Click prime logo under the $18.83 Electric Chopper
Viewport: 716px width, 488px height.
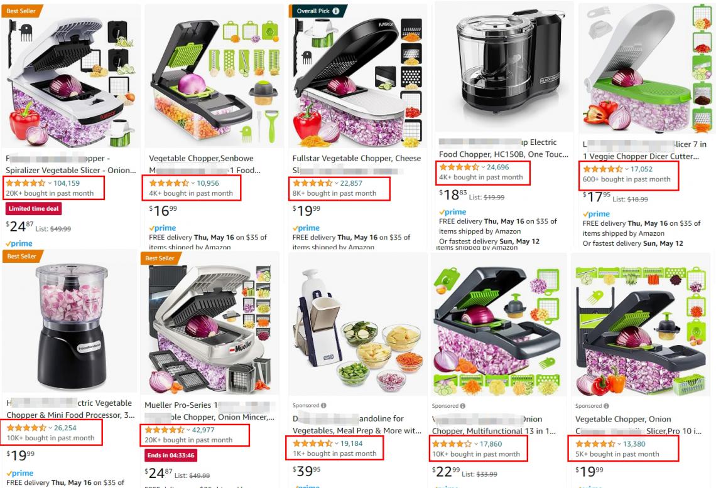pos(452,212)
